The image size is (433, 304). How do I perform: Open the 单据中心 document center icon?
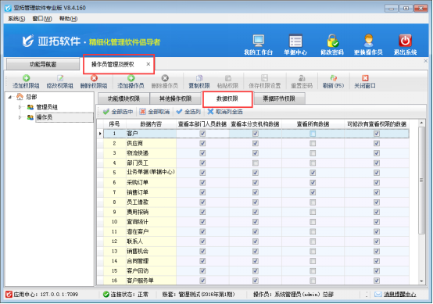click(x=295, y=41)
